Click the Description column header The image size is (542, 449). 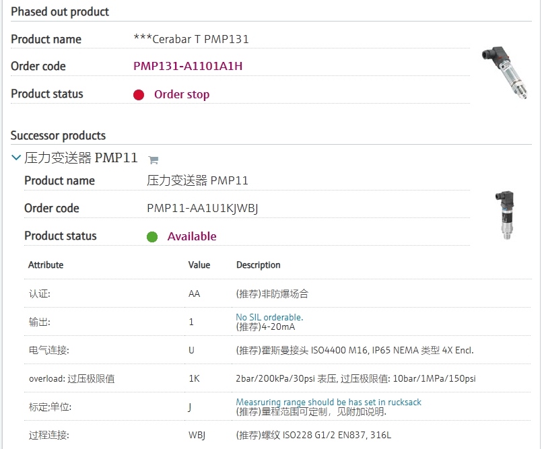pos(259,265)
